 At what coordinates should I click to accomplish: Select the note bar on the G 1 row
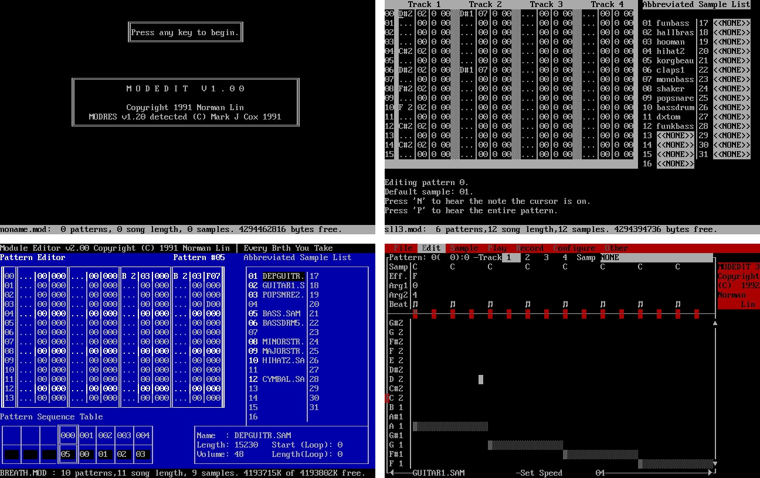[x=525, y=445]
